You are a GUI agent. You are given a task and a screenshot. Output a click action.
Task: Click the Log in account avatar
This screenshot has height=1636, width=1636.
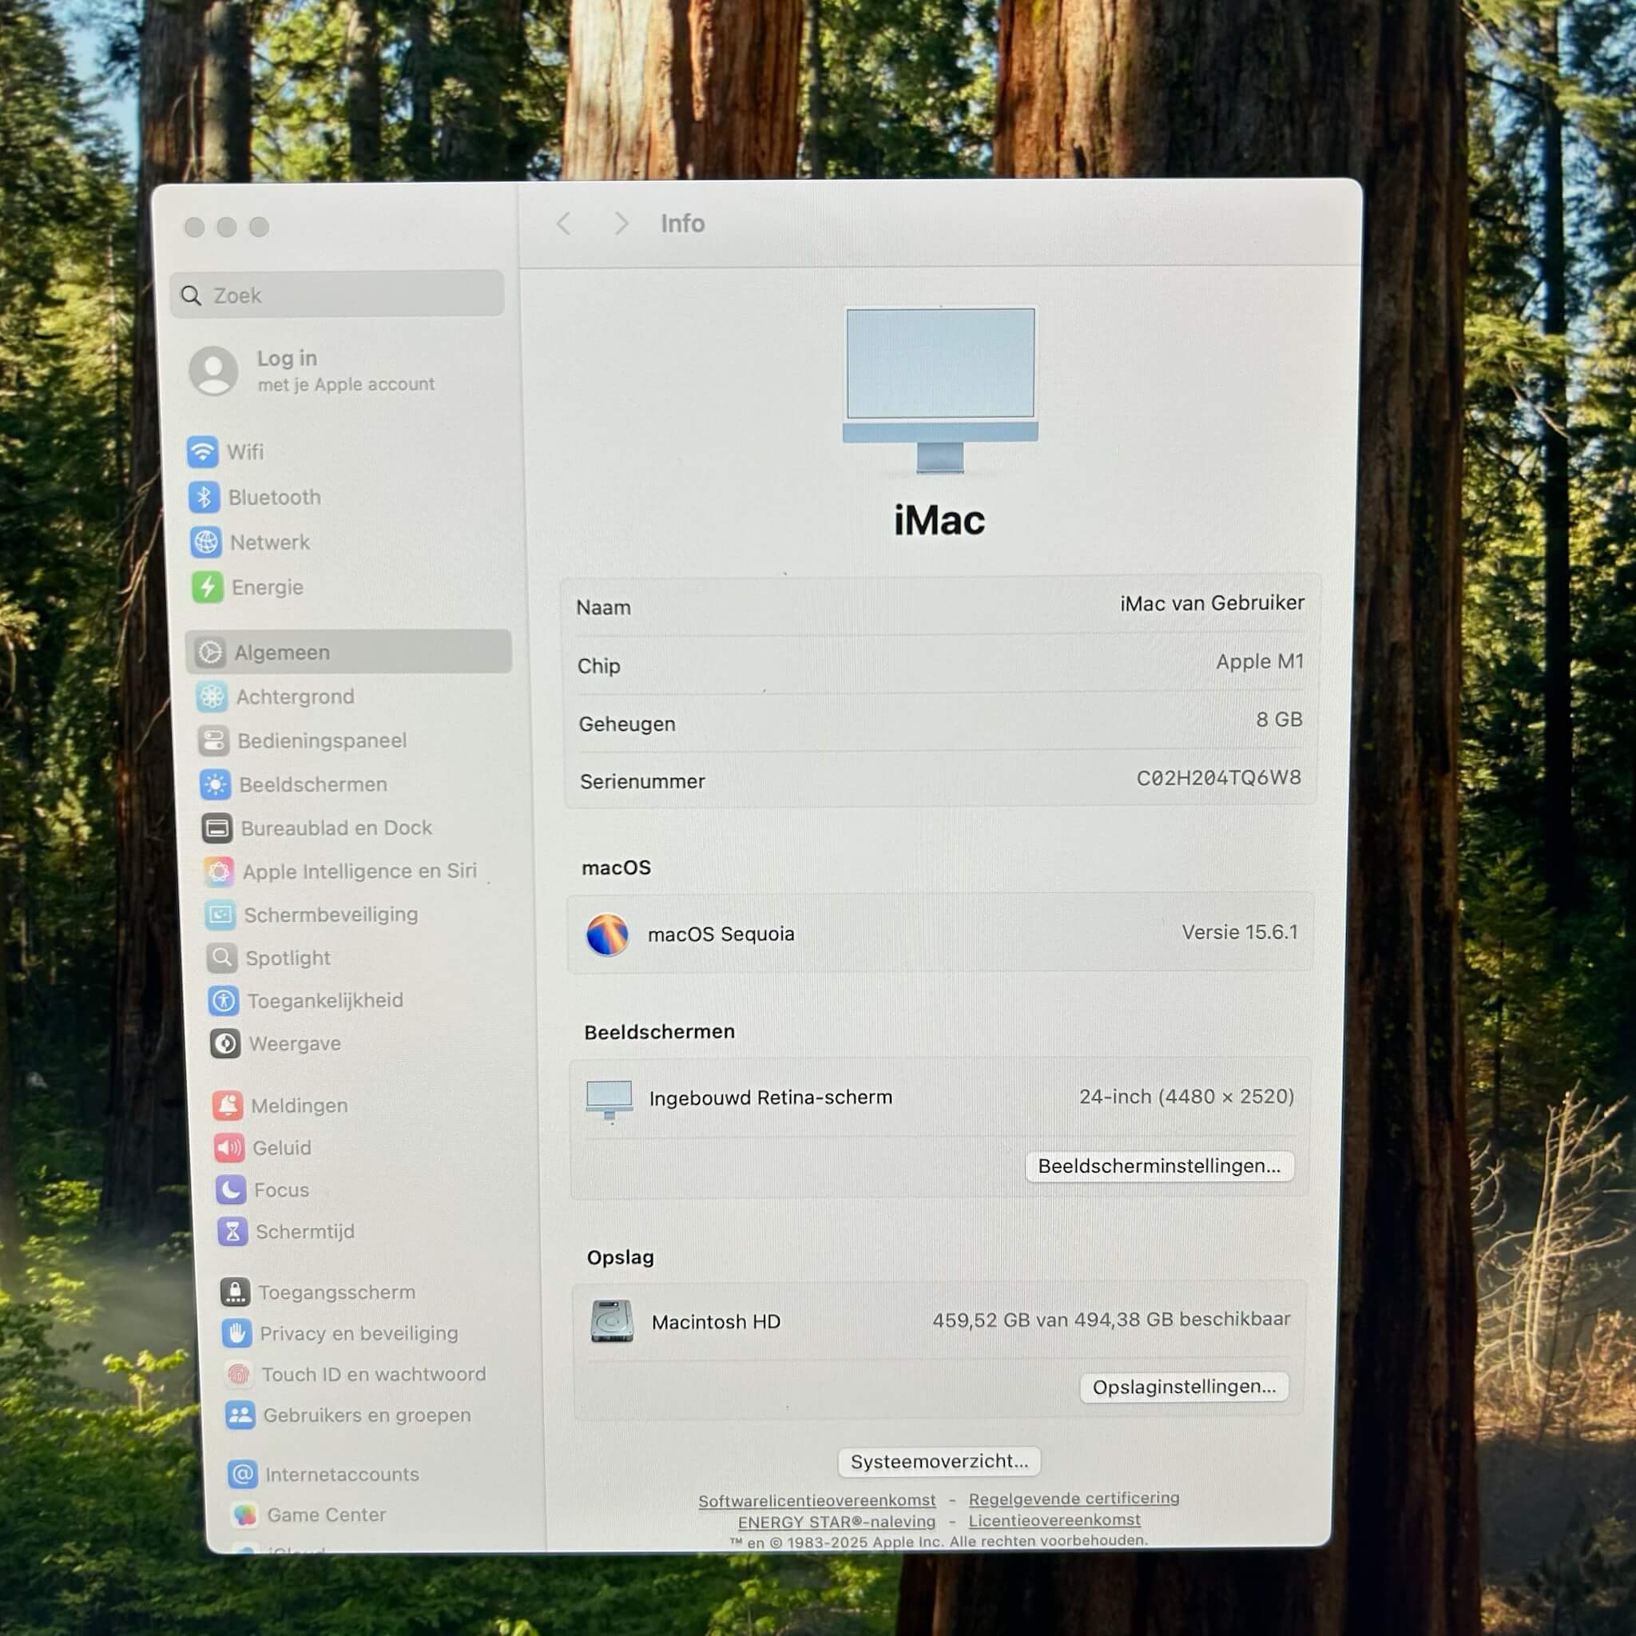[x=213, y=370]
